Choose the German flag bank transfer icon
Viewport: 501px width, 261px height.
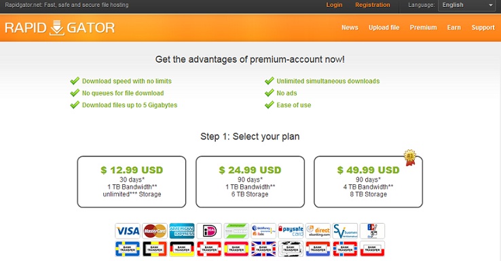point(182,249)
